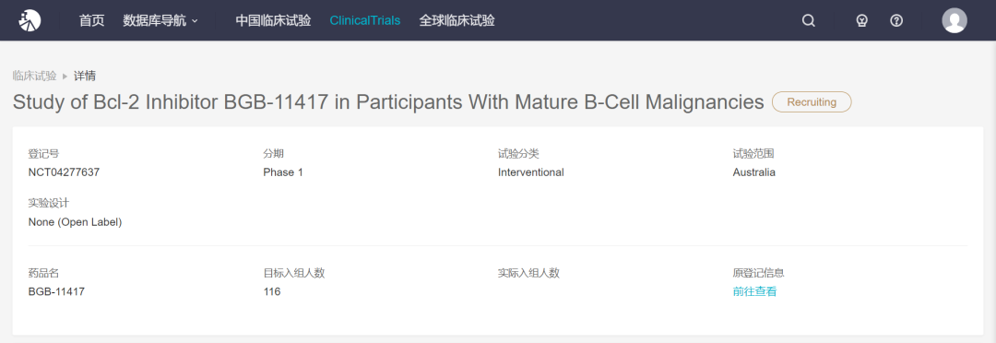This screenshot has width=996, height=343.
Task: Go to 首页 home page
Action: point(91,20)
